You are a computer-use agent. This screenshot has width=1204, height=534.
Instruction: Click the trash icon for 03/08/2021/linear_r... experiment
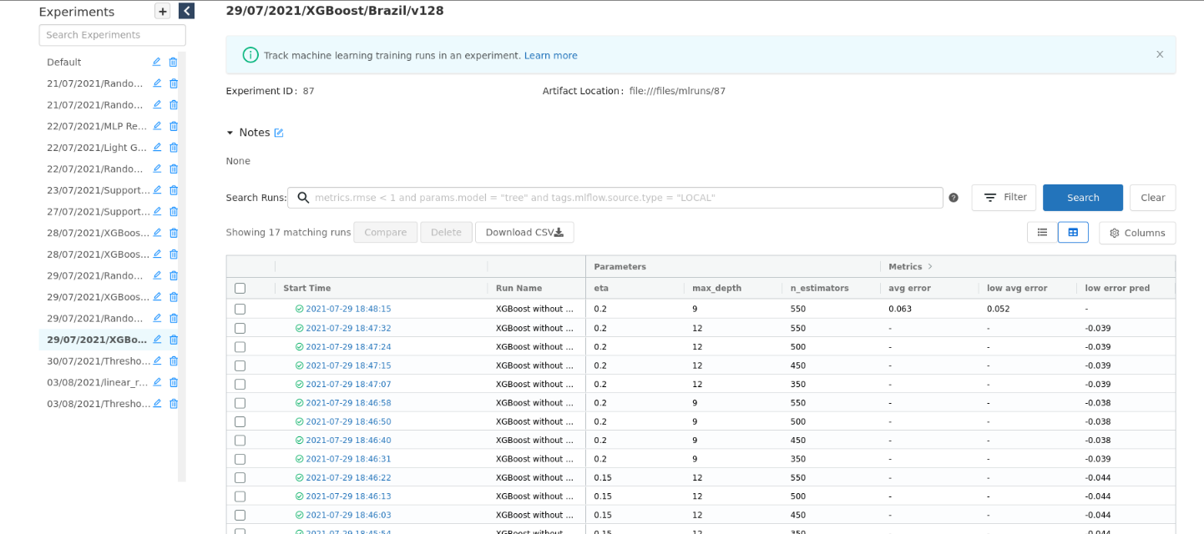[174, 382]
